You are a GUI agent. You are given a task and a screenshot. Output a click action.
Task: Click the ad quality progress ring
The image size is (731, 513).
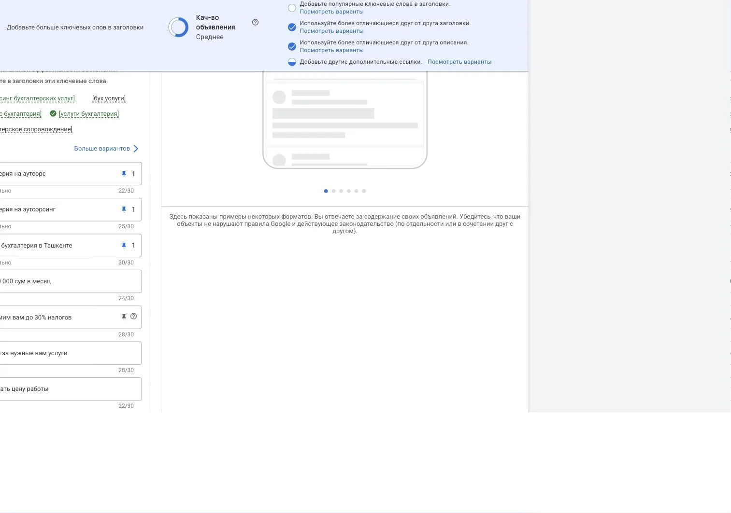click(x=178, y=28)
